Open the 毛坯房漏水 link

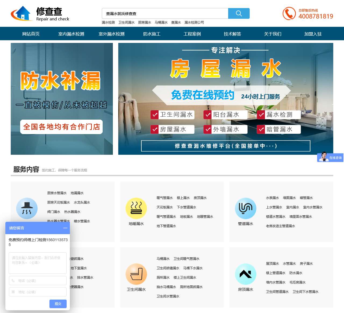tap(298, 282)
